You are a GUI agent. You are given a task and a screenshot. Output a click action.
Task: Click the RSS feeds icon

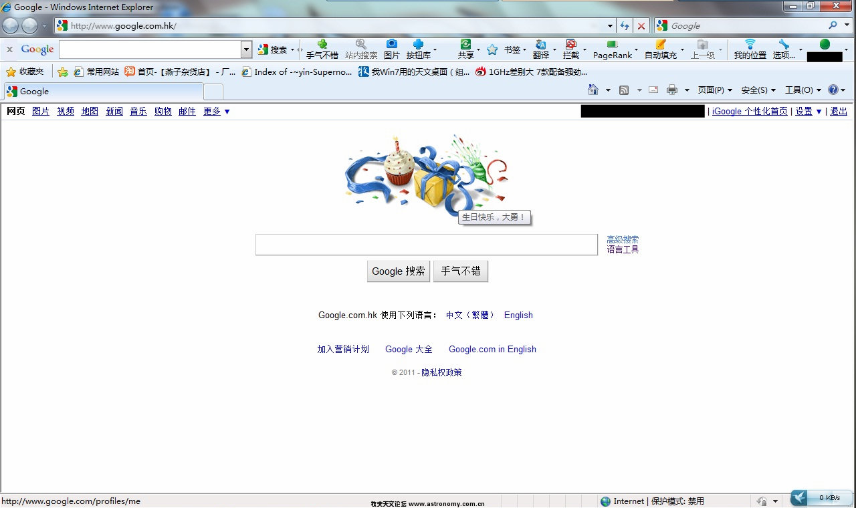coord(624,90)
